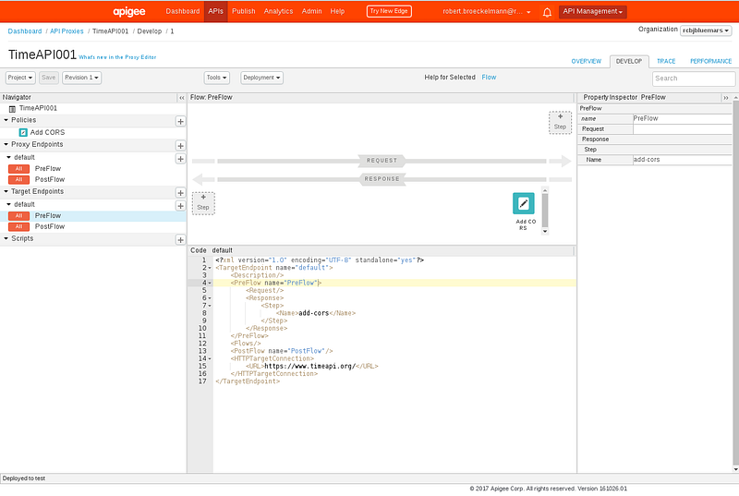Open the Publish menu
This screenshot has height=496, width=739.
click(243, 11)
